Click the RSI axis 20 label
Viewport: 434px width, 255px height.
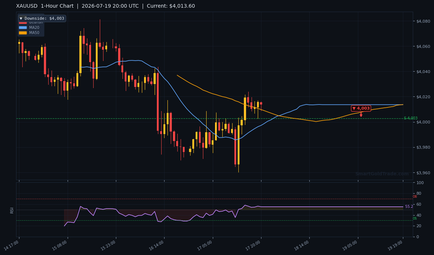[x=419, y=226]
